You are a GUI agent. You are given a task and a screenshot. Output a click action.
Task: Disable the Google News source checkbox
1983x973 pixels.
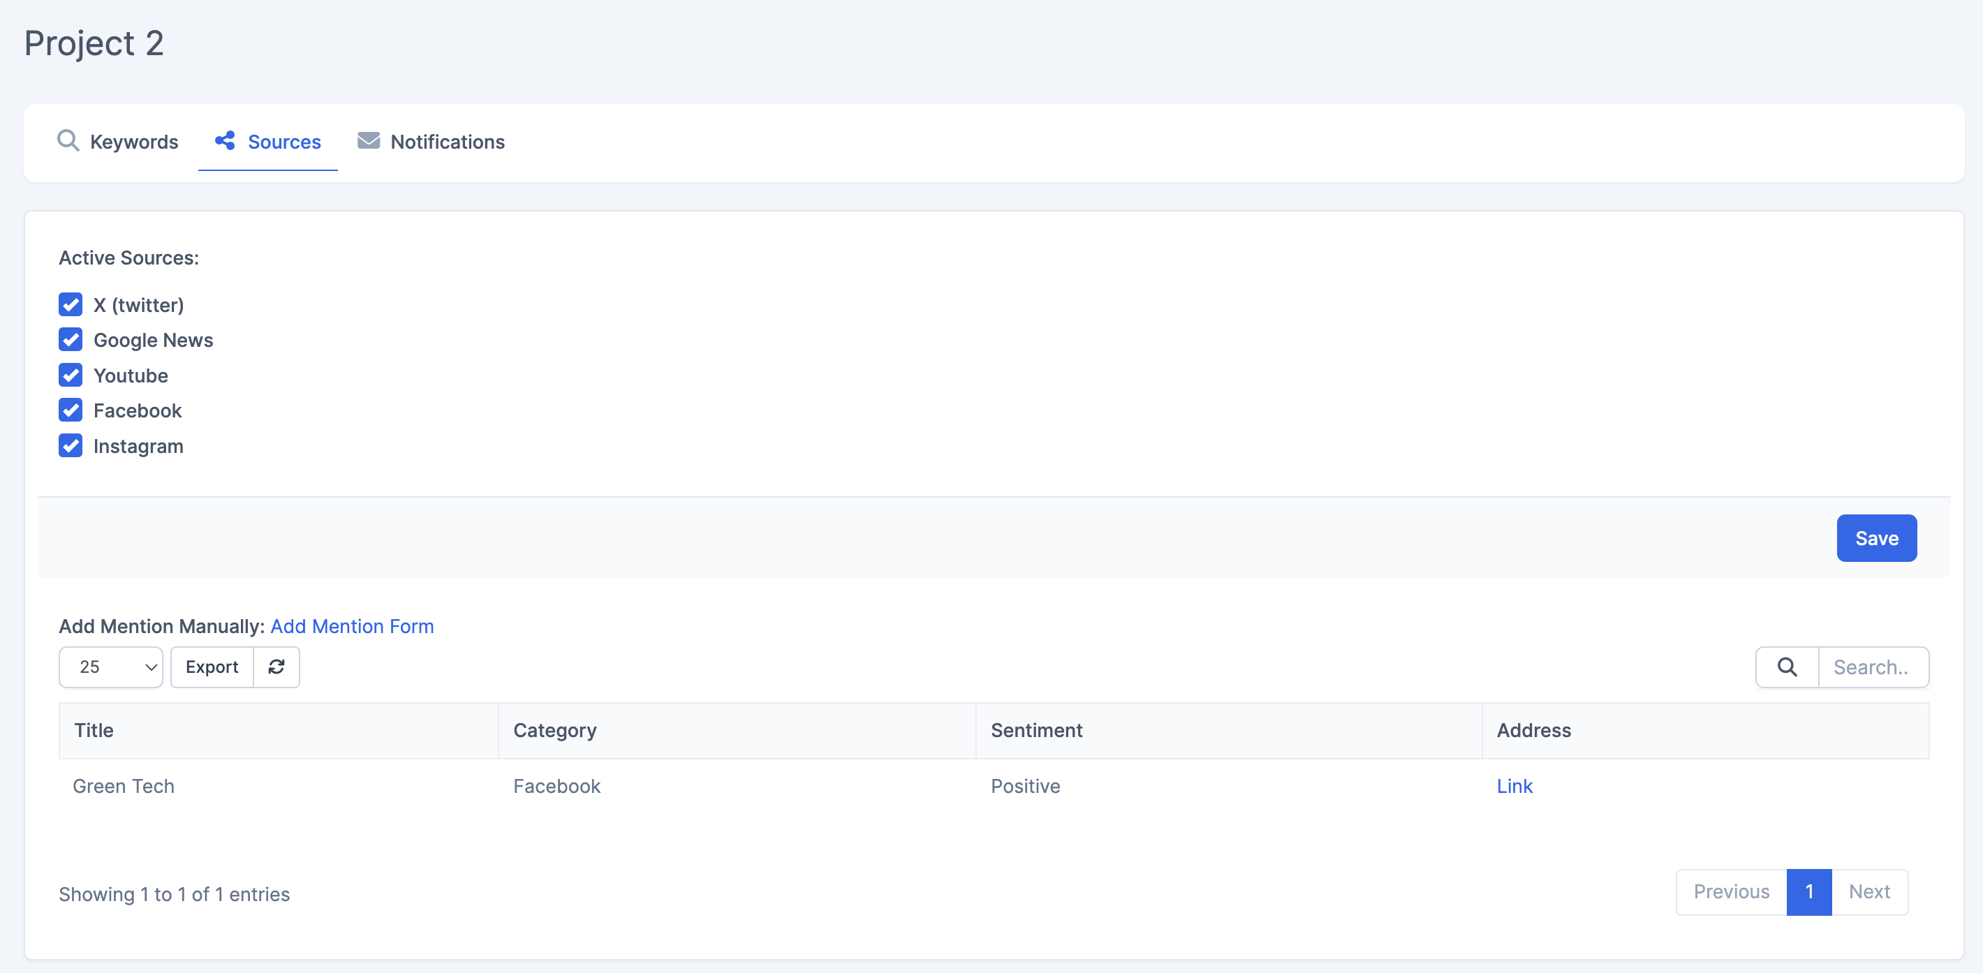[71, 340]
